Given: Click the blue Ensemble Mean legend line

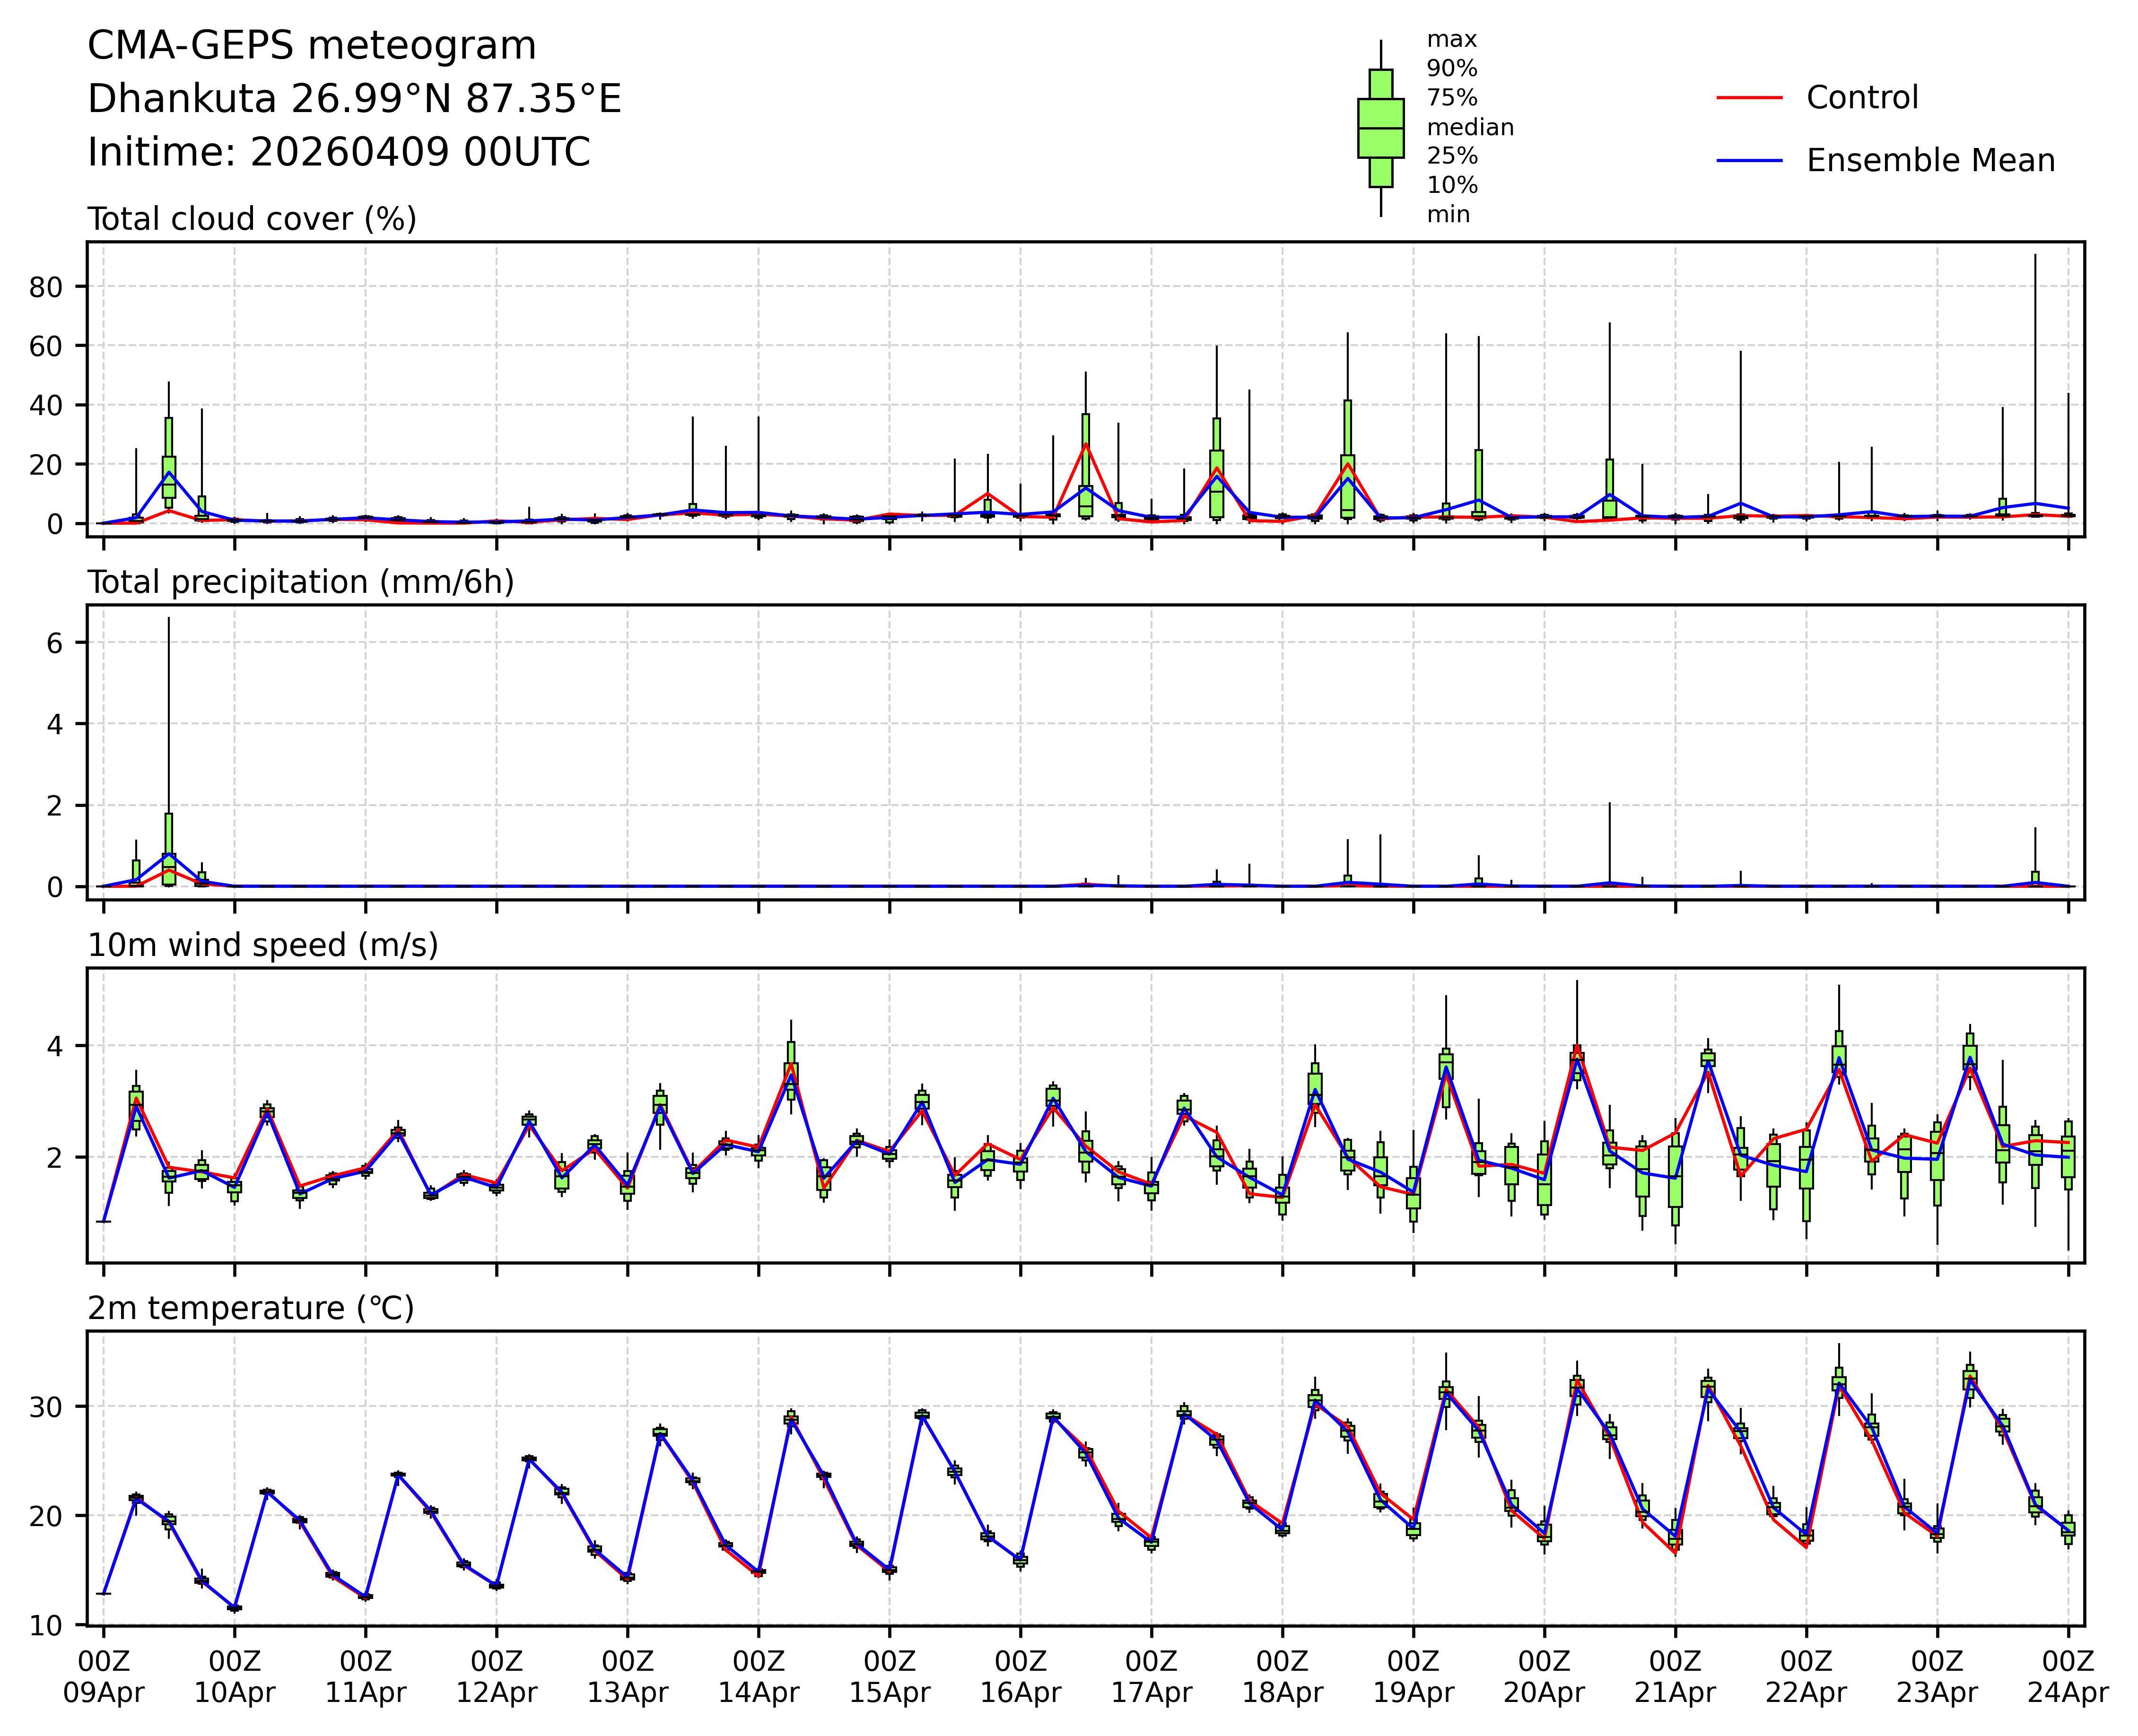Looking at the screenshot, I should click(1749, 160).
